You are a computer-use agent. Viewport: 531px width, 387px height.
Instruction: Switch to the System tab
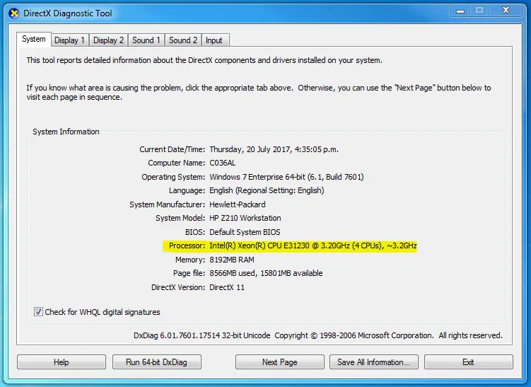(34, 40)
